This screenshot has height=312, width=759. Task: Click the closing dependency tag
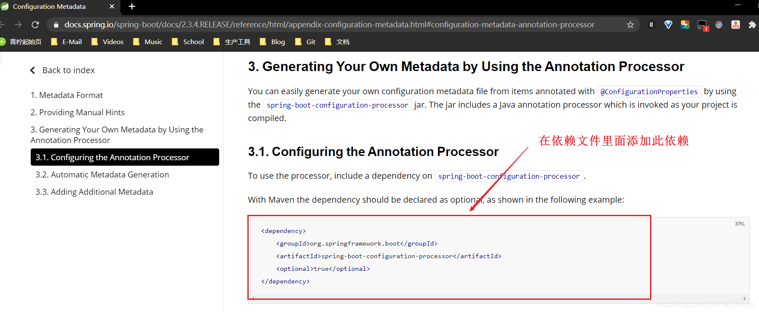click(x=285, y=281)
